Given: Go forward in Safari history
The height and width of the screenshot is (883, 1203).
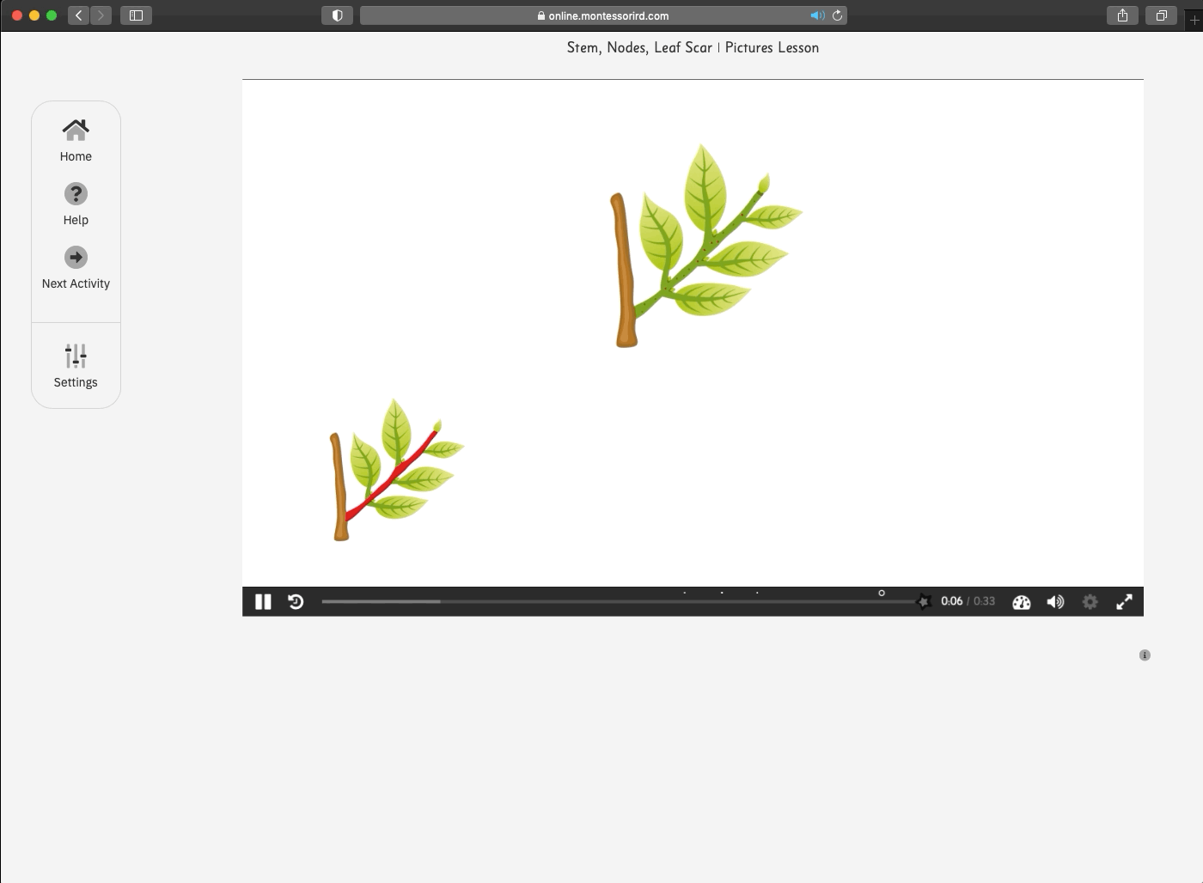Looking at the screenshot, I should pos(101,15).
